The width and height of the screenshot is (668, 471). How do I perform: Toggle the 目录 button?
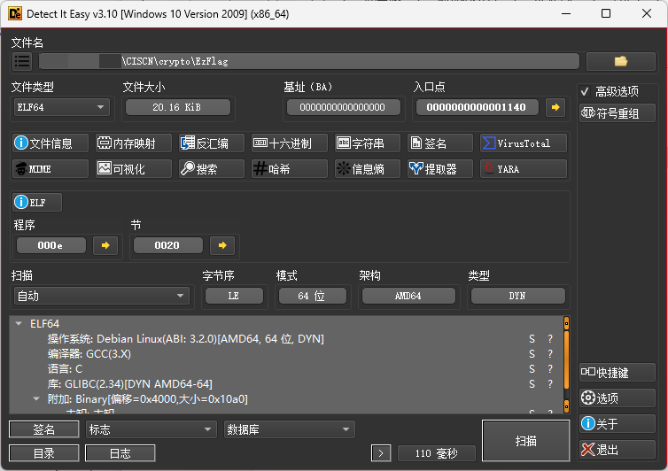coord(44,453)
